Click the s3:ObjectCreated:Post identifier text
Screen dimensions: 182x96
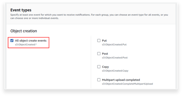point(115,58)
